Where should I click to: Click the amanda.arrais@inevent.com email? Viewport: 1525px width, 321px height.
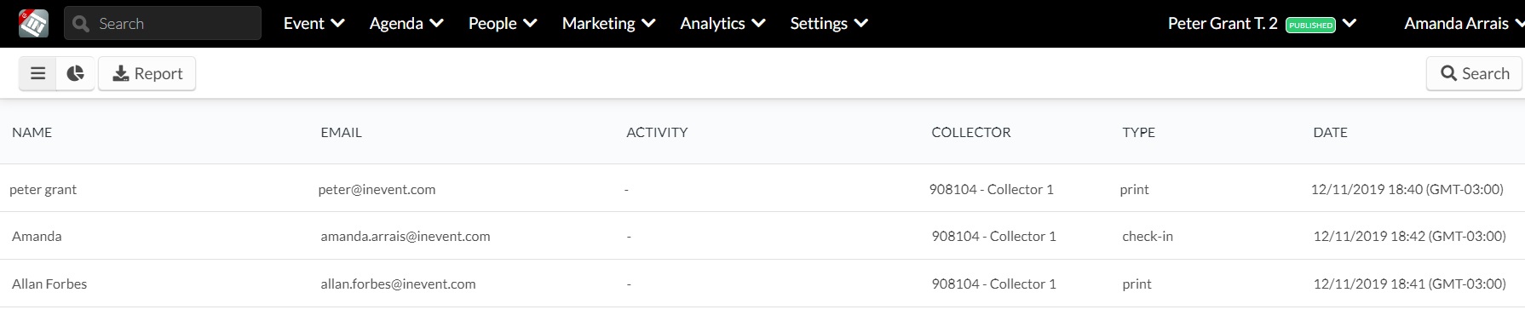click(x=406, y=236)
